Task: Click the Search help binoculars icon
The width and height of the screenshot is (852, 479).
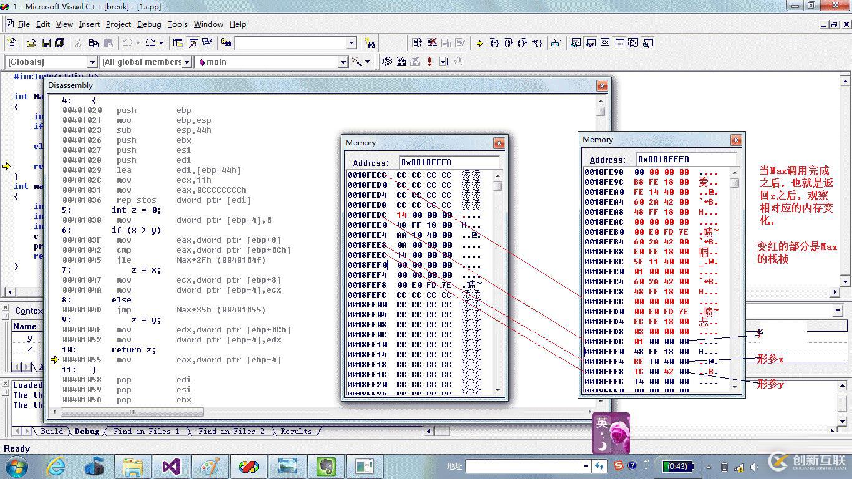Action: (x=370, y=43)
